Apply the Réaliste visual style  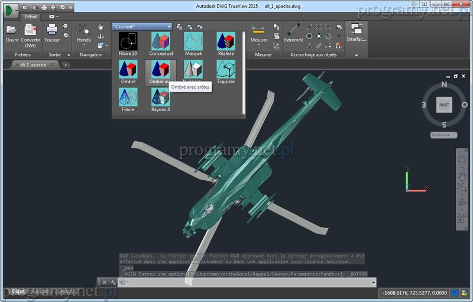pyautogui.click(x=225, y=41)
